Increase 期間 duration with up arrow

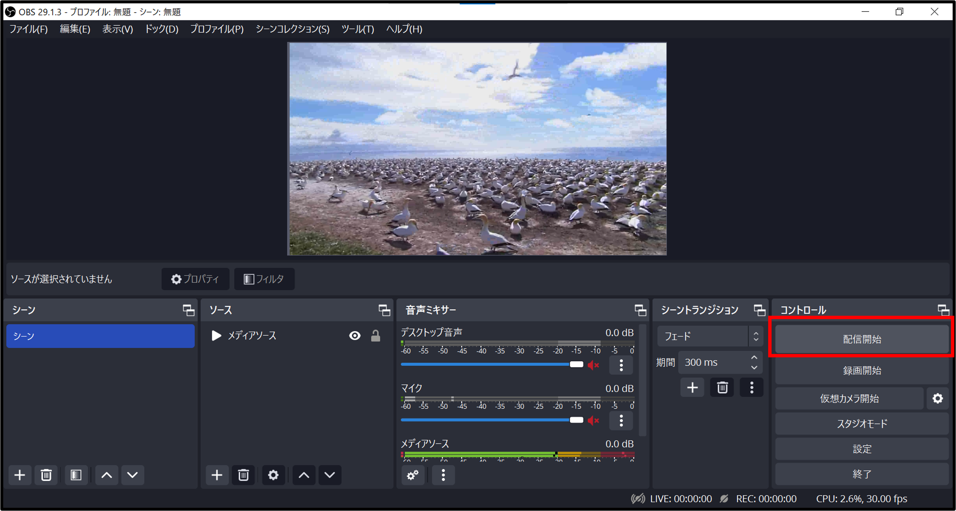click(754, 358)
